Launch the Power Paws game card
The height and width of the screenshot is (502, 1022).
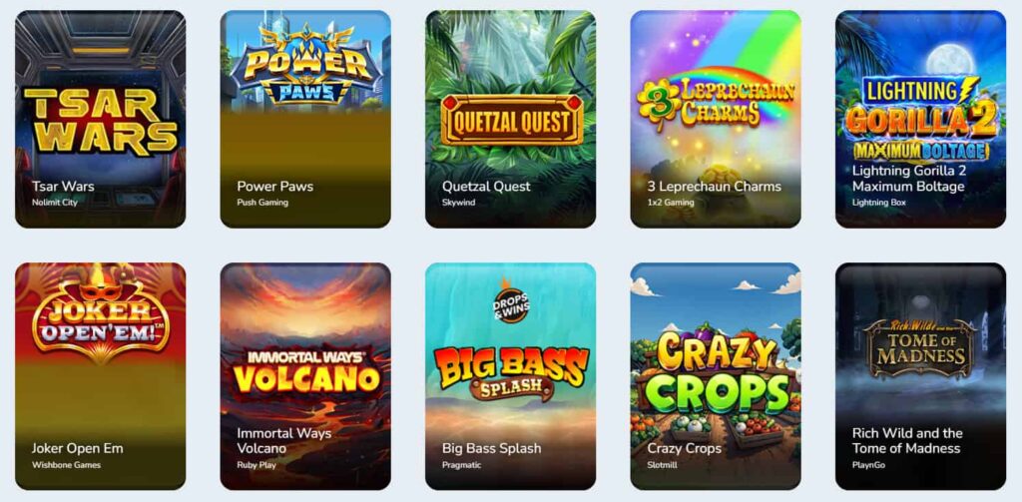pyautogui.click(x=305, y=120)
